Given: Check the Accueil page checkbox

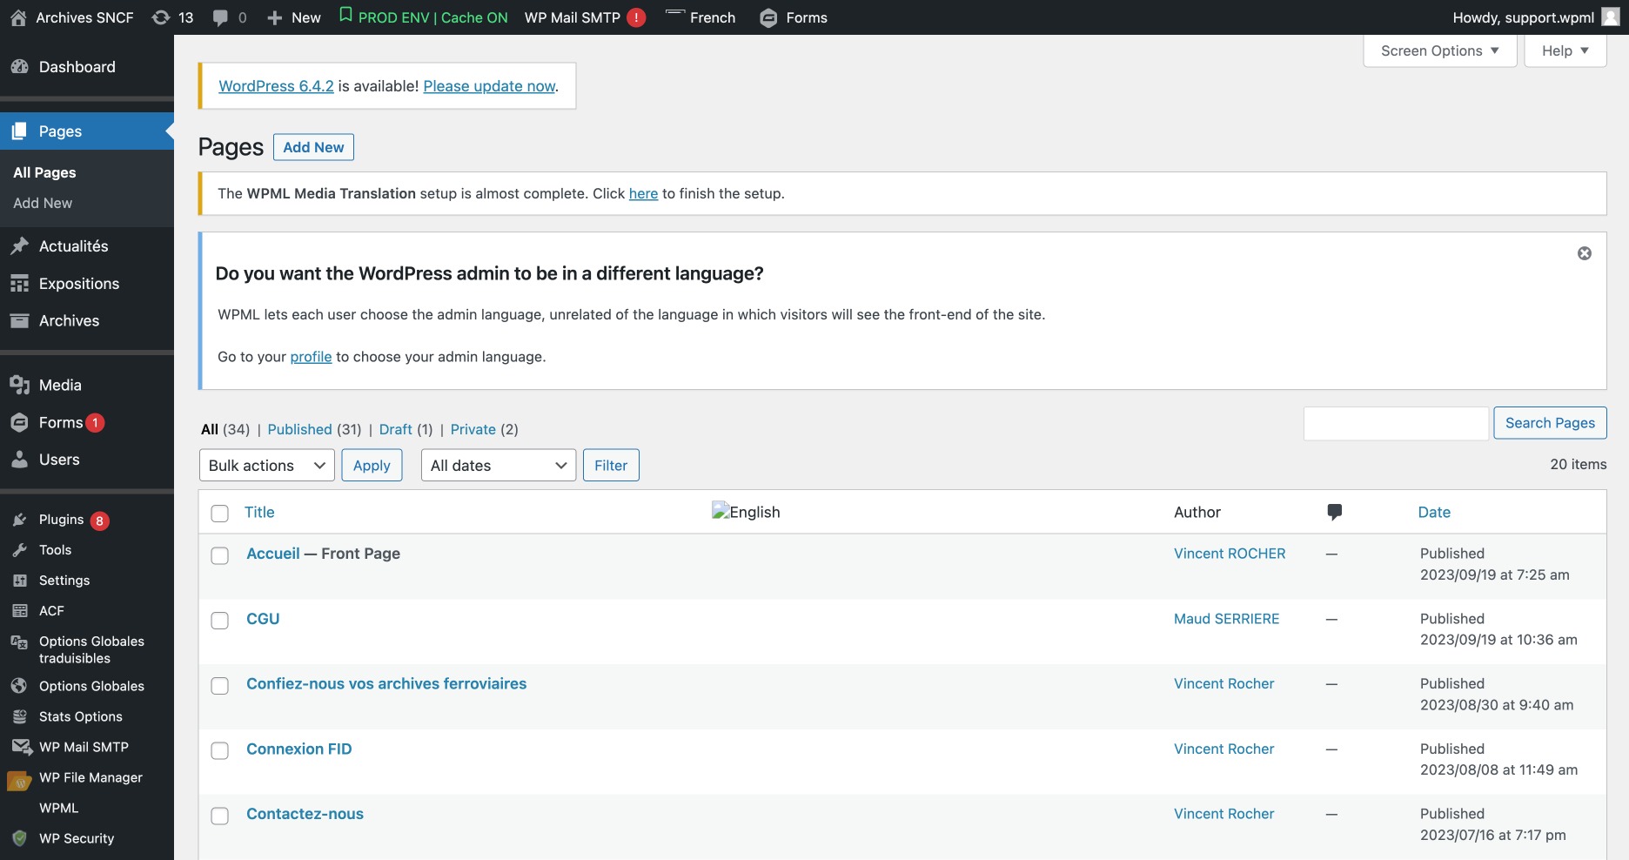Looking at the screenshot, I should [220, 555].
